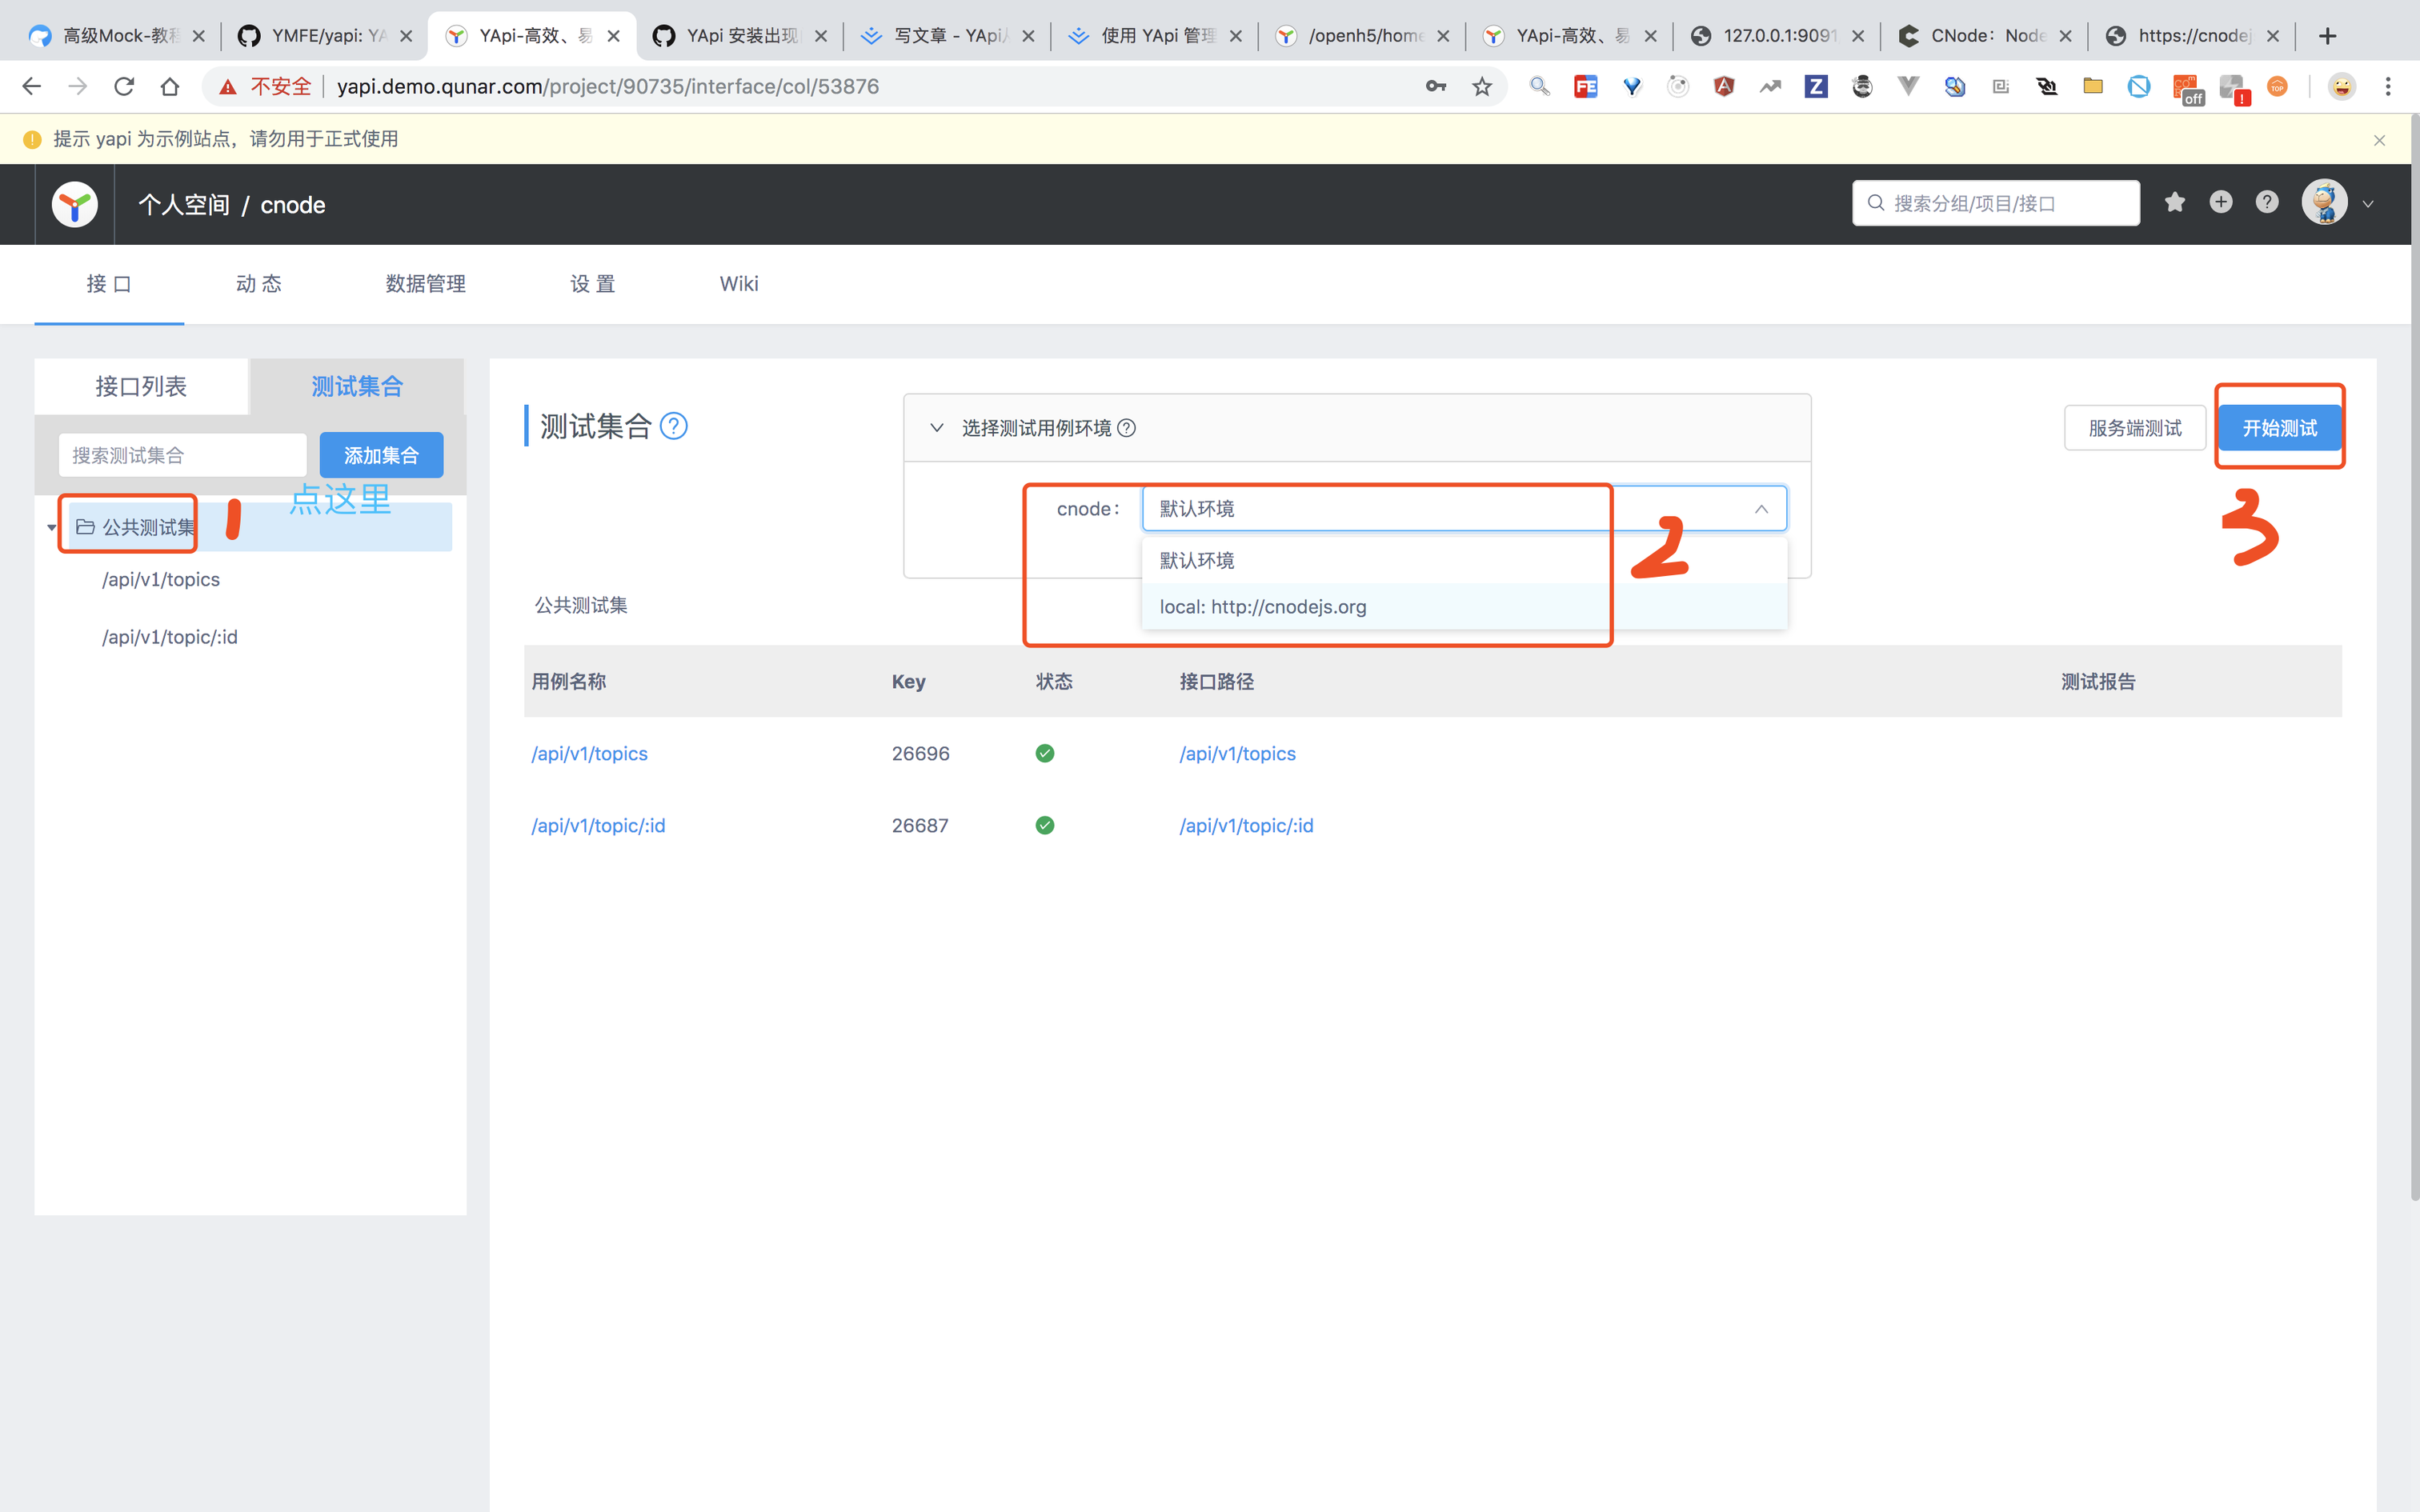Image resolution: width=2420 pixels, height=1512 pixels.
Task: Open /api/v1/topics in the sidebar tree
Action: 161,579
